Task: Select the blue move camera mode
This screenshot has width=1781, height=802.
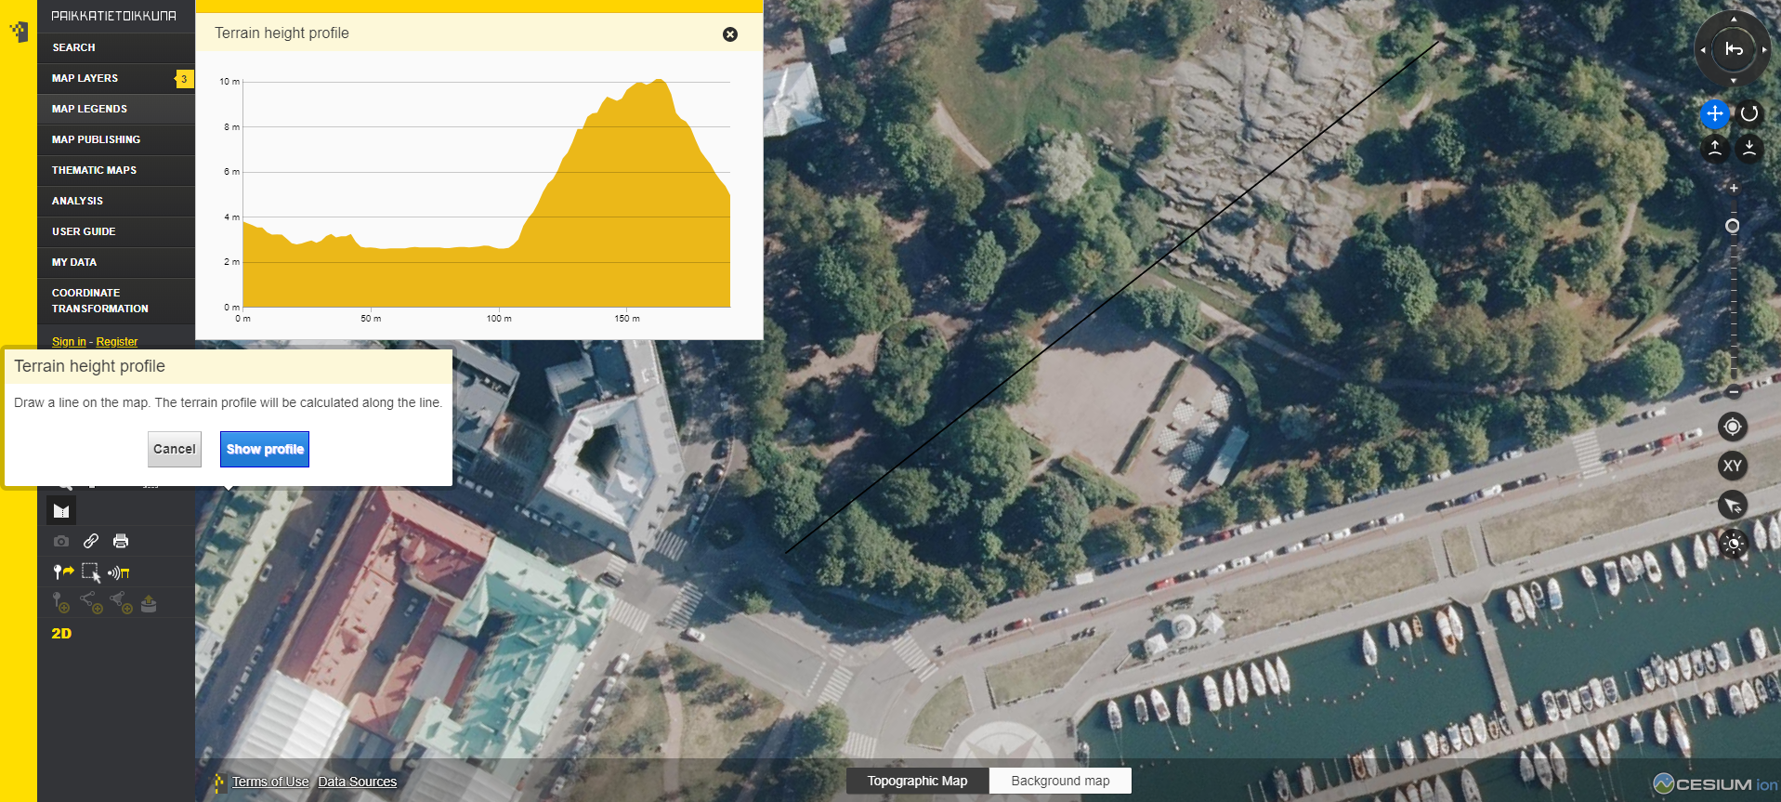Action: click(1715, 113)
